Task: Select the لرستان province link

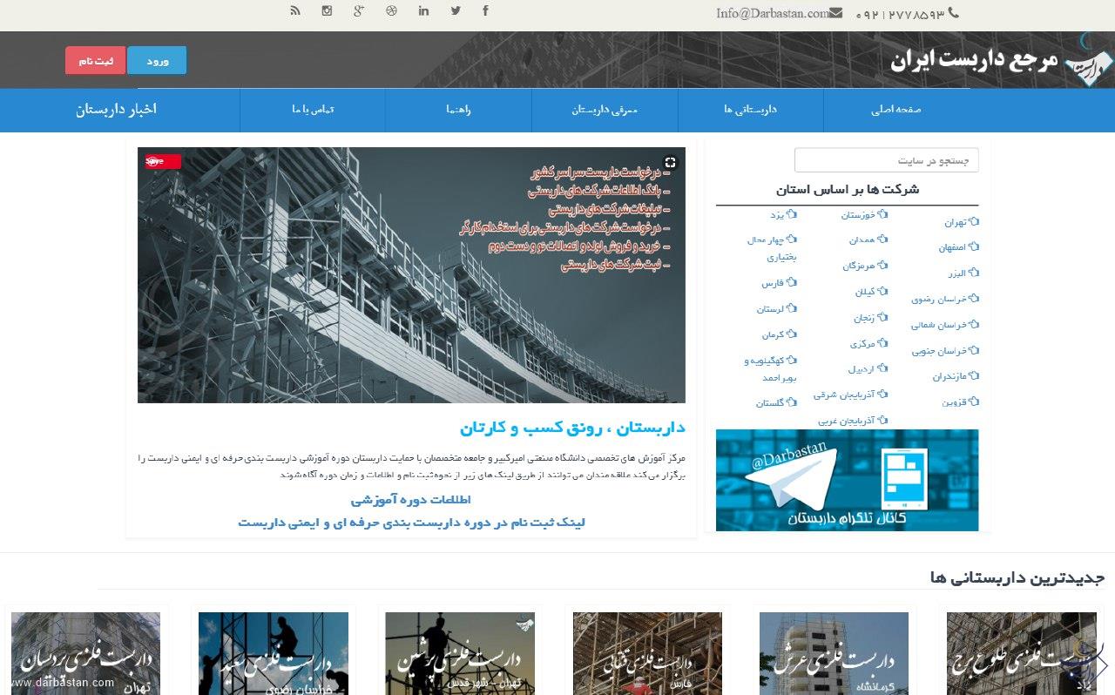Action: click(776, 308)
